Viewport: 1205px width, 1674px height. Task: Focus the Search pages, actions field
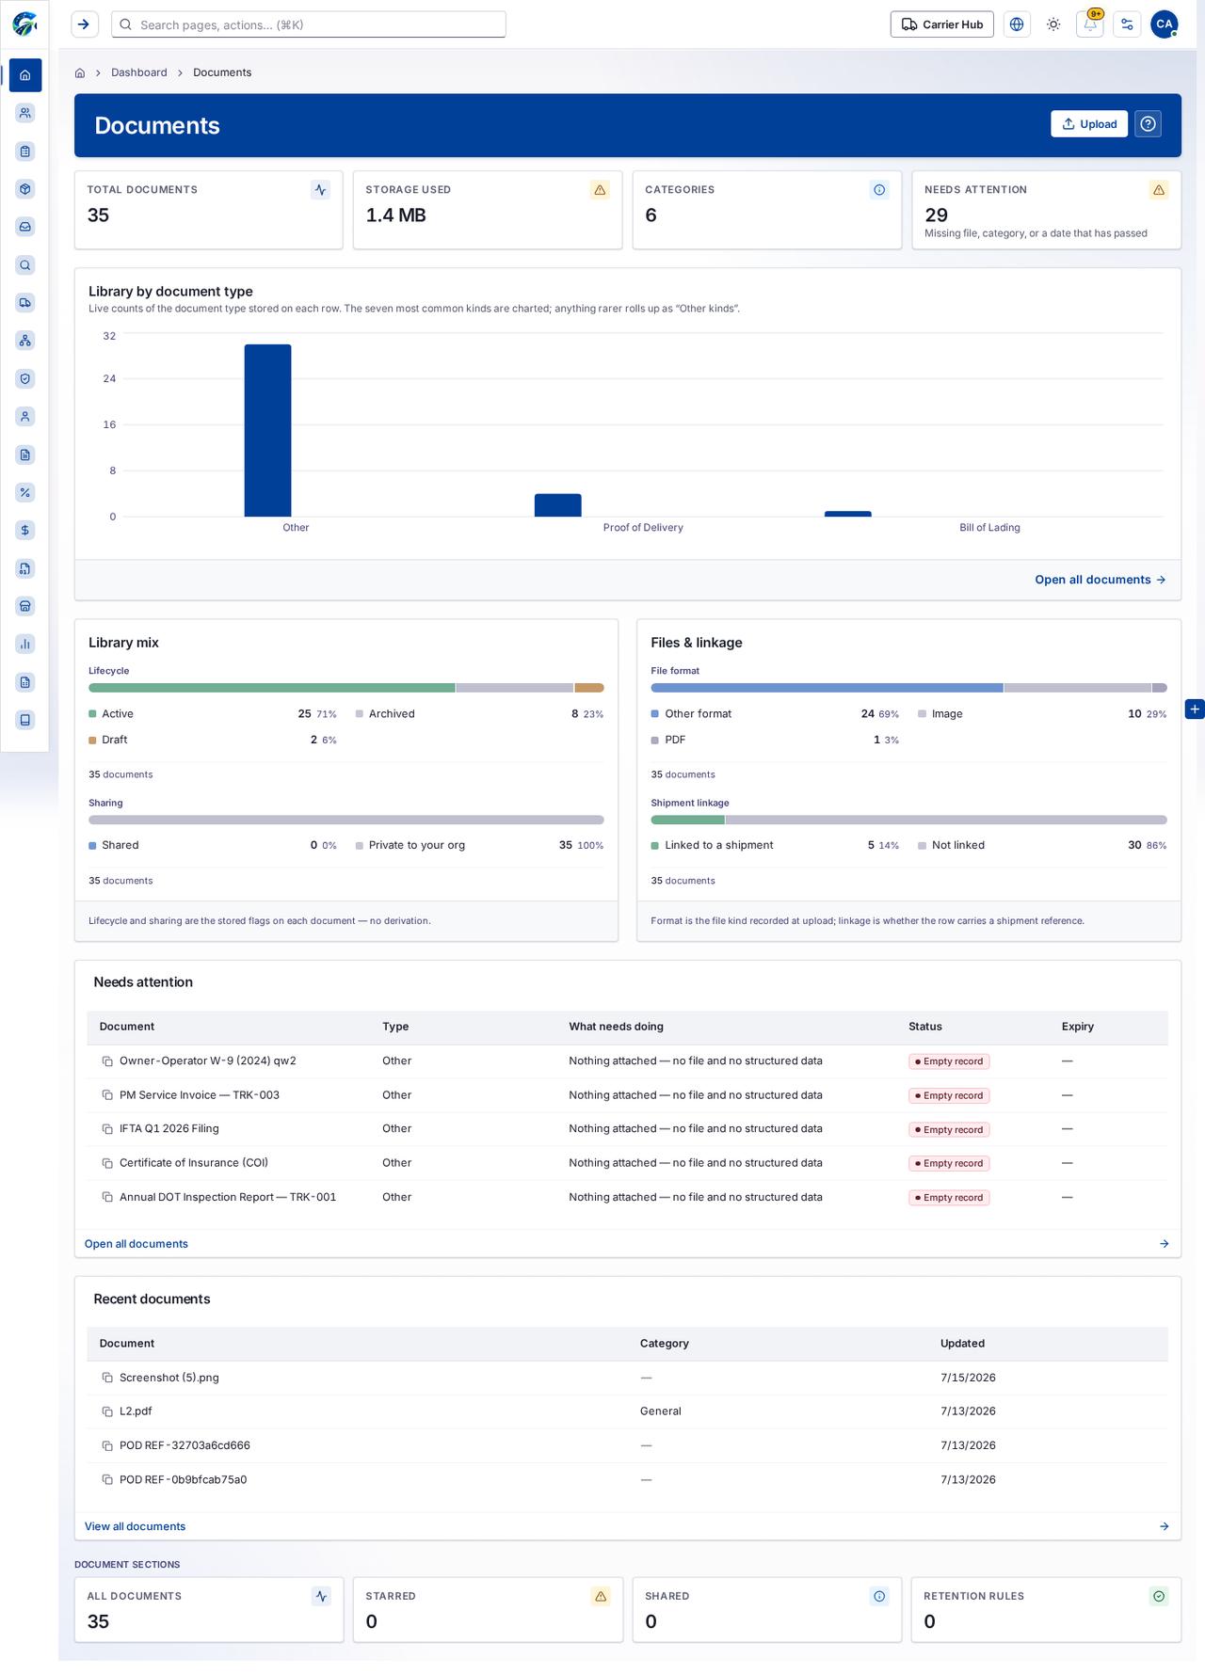[309, 24]
